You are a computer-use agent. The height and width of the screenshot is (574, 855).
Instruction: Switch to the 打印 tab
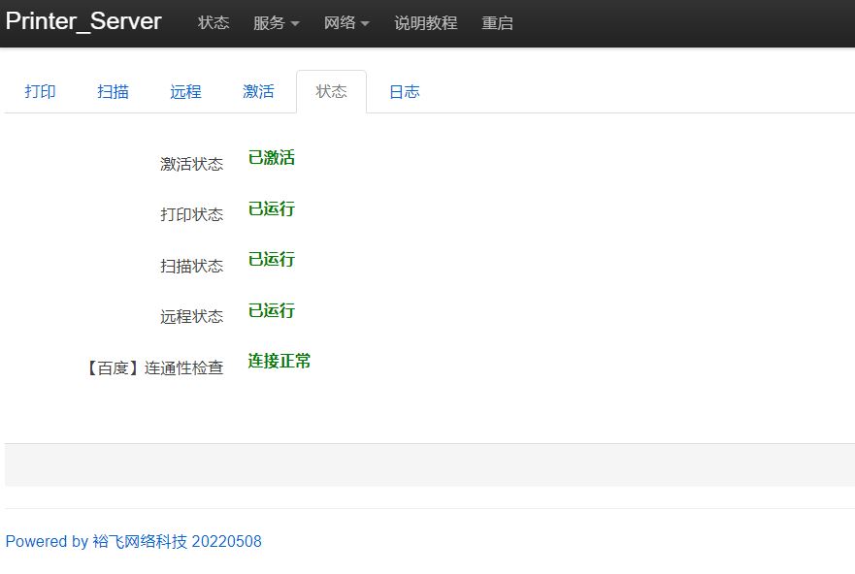41,92
